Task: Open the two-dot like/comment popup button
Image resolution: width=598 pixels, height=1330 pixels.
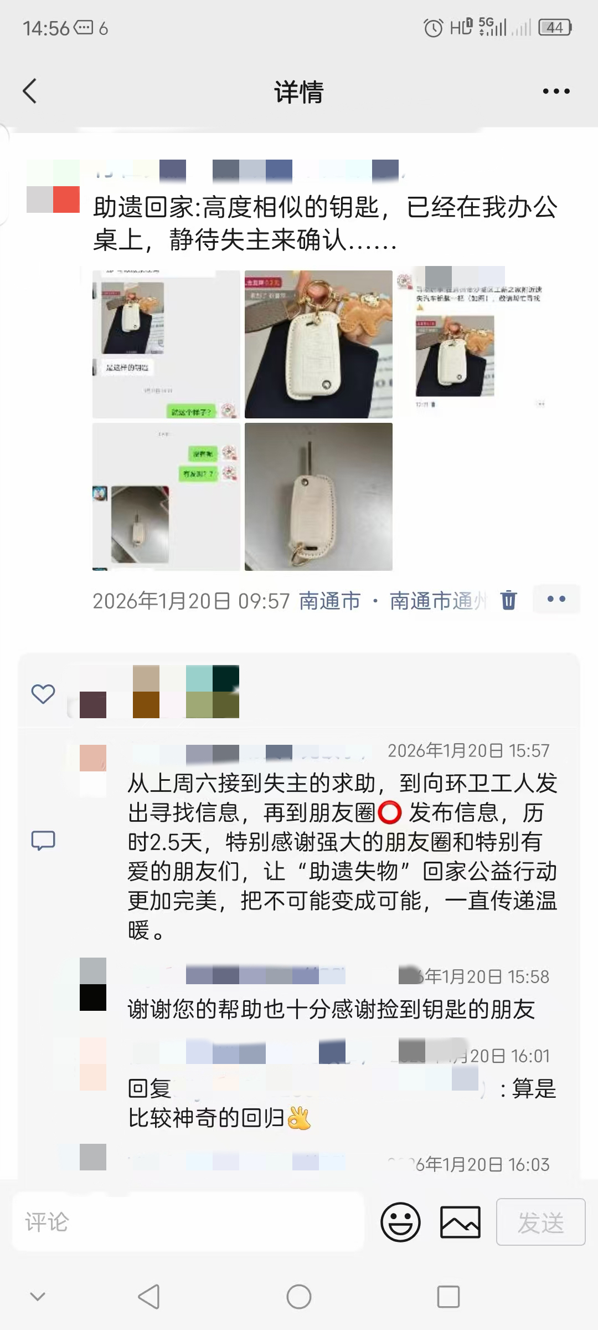Action: 556,599
